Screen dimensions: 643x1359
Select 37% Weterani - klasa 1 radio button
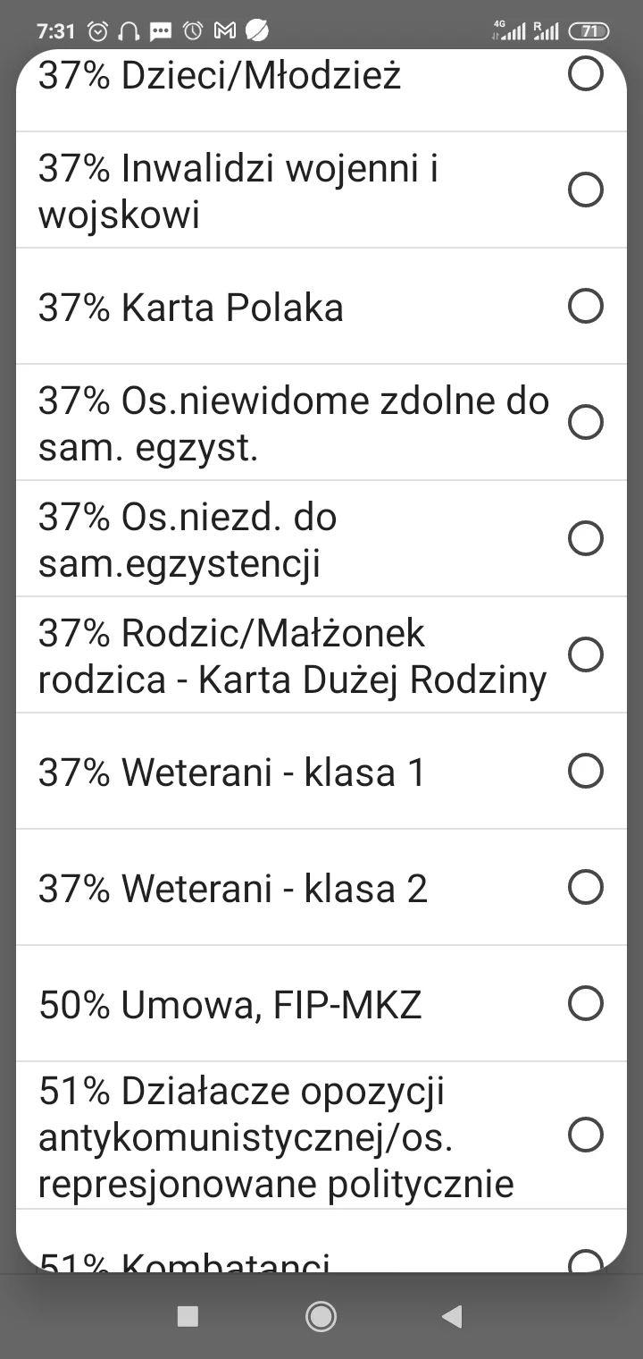click(586, 771)
